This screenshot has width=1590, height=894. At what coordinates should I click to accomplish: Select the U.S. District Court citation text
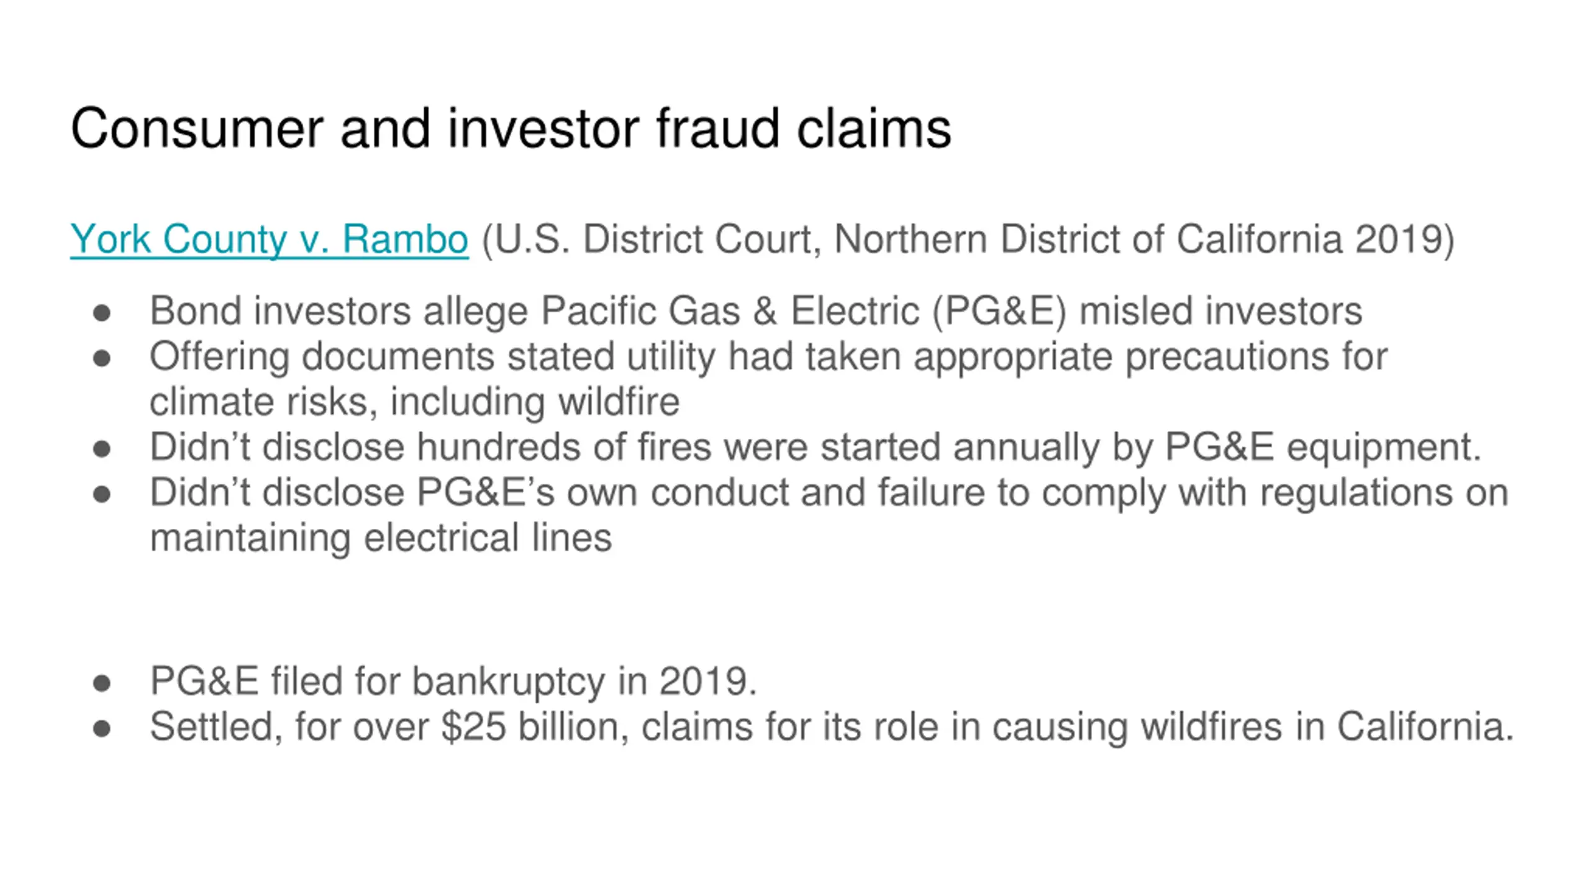(x=968, y=239)
